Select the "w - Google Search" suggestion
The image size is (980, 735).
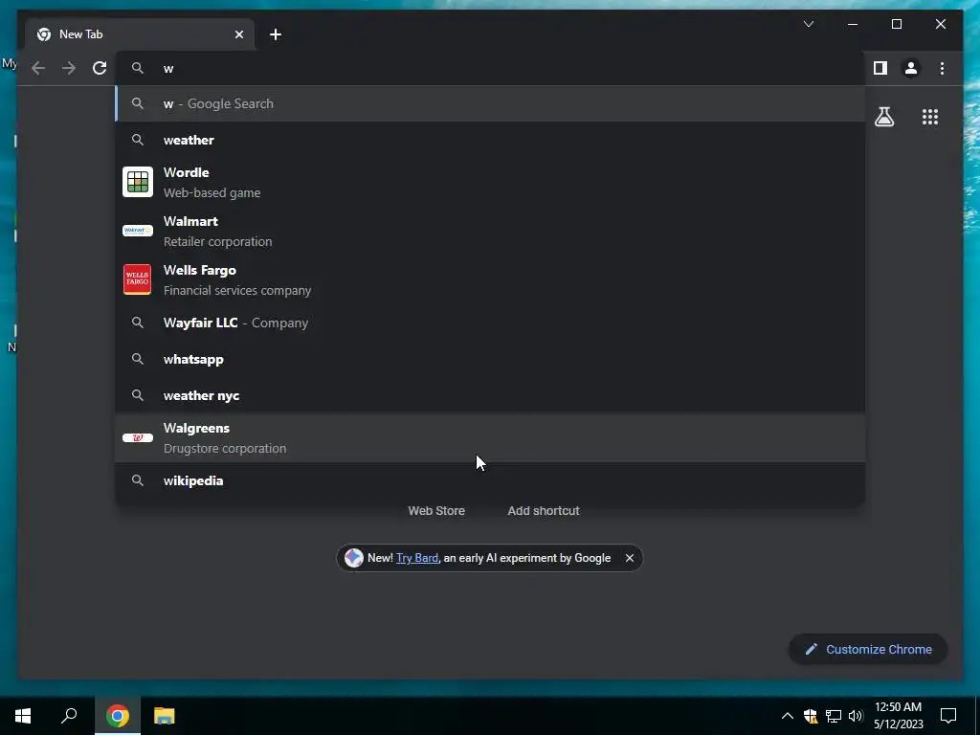490,103
